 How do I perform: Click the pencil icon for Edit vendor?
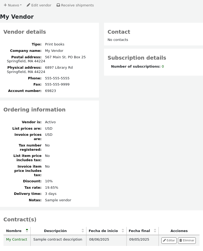coord(28,5)
